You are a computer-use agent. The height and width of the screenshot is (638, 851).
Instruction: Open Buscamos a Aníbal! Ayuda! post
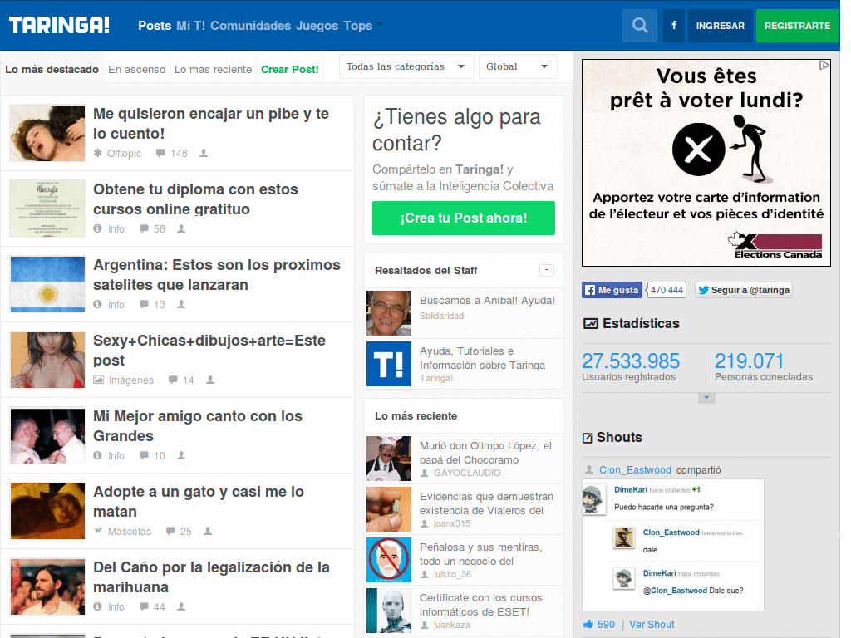(x=487, y=300)
